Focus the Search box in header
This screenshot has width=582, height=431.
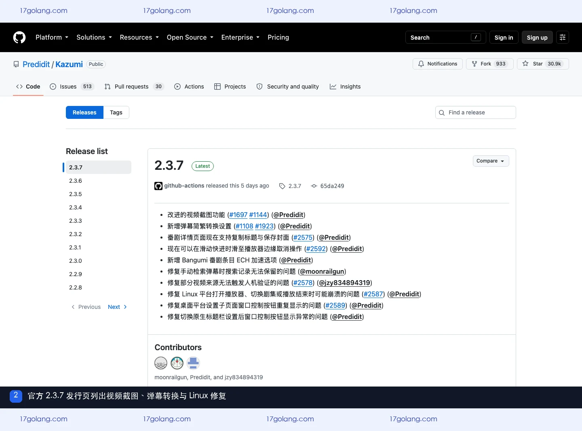[445, 37]
